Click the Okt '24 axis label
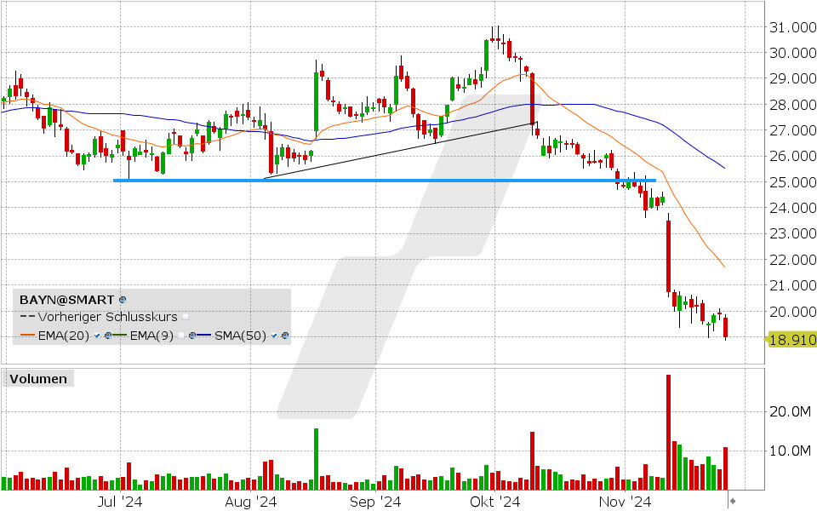Viewport: 817px width, 511px height. click(x=495, y=502)
